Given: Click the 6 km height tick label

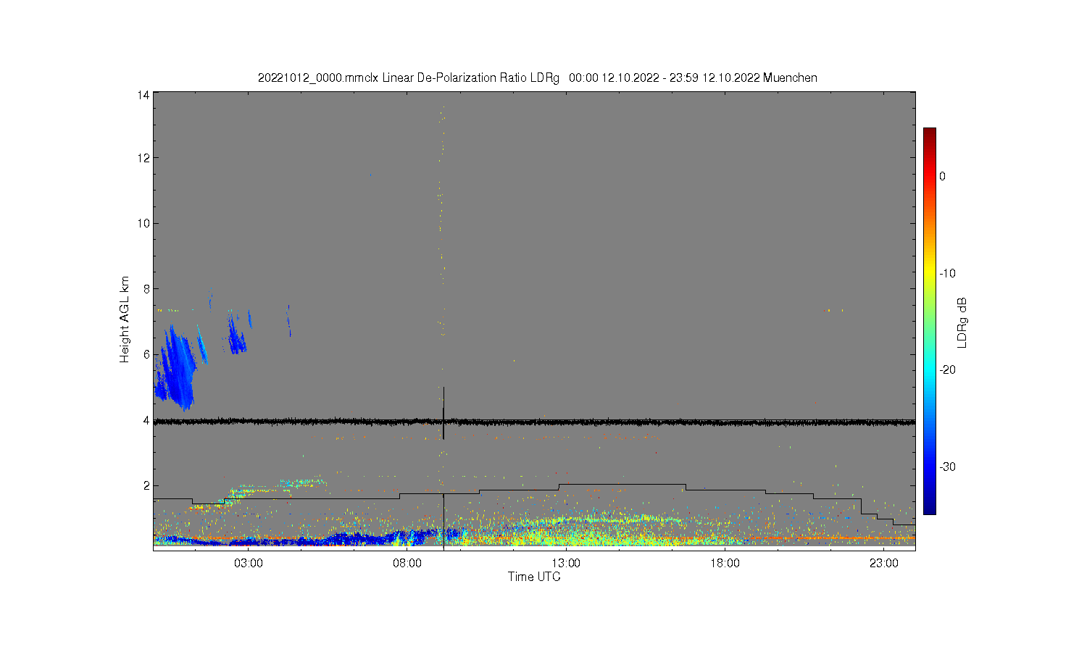Looking at the screenshot, I should 146,354.
